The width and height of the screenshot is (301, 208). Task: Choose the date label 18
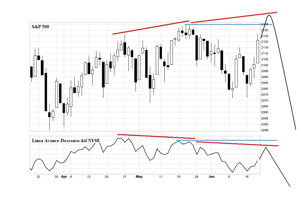(x=178, y=177)
